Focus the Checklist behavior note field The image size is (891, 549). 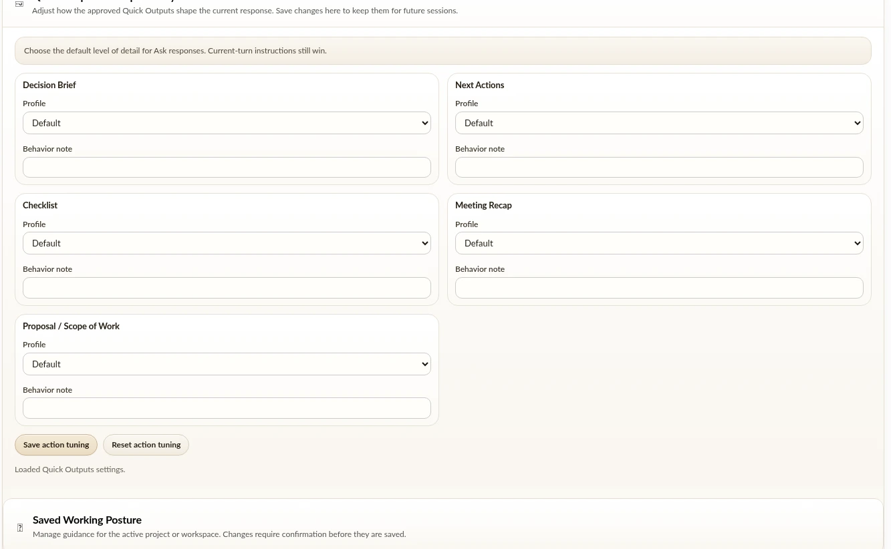pyautogui.click(x=227, y=288)
